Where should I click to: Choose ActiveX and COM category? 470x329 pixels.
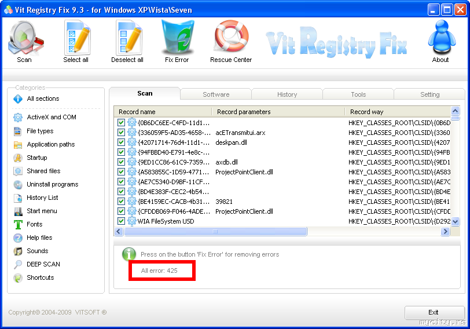coord(45,117)
